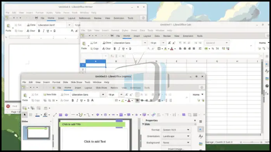The image size is (271, 152).
Task: Toggle Italic in Impress ribbon
Action: click(x=77, y=100)
